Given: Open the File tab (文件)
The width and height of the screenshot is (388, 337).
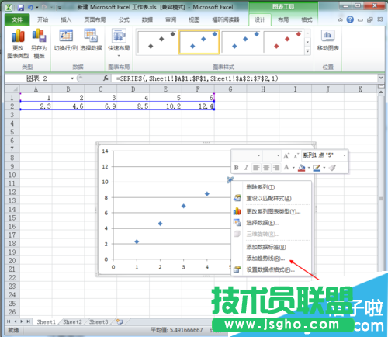Looking at the screenshot, I should pyautogui.click(x=17, y=19).
